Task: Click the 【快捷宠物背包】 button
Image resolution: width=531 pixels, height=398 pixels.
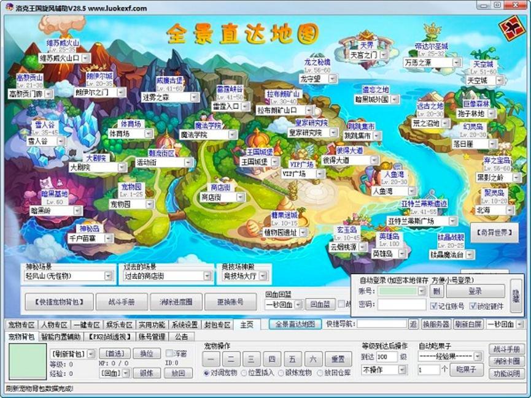Action: click(x=60, y=302)
